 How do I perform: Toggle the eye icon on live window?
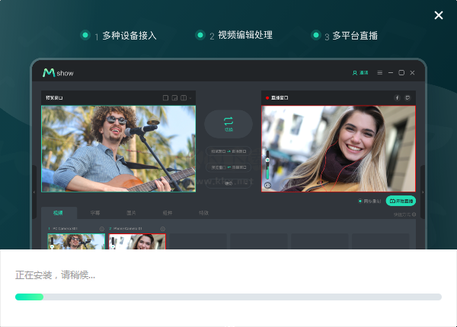click(267, 185)
